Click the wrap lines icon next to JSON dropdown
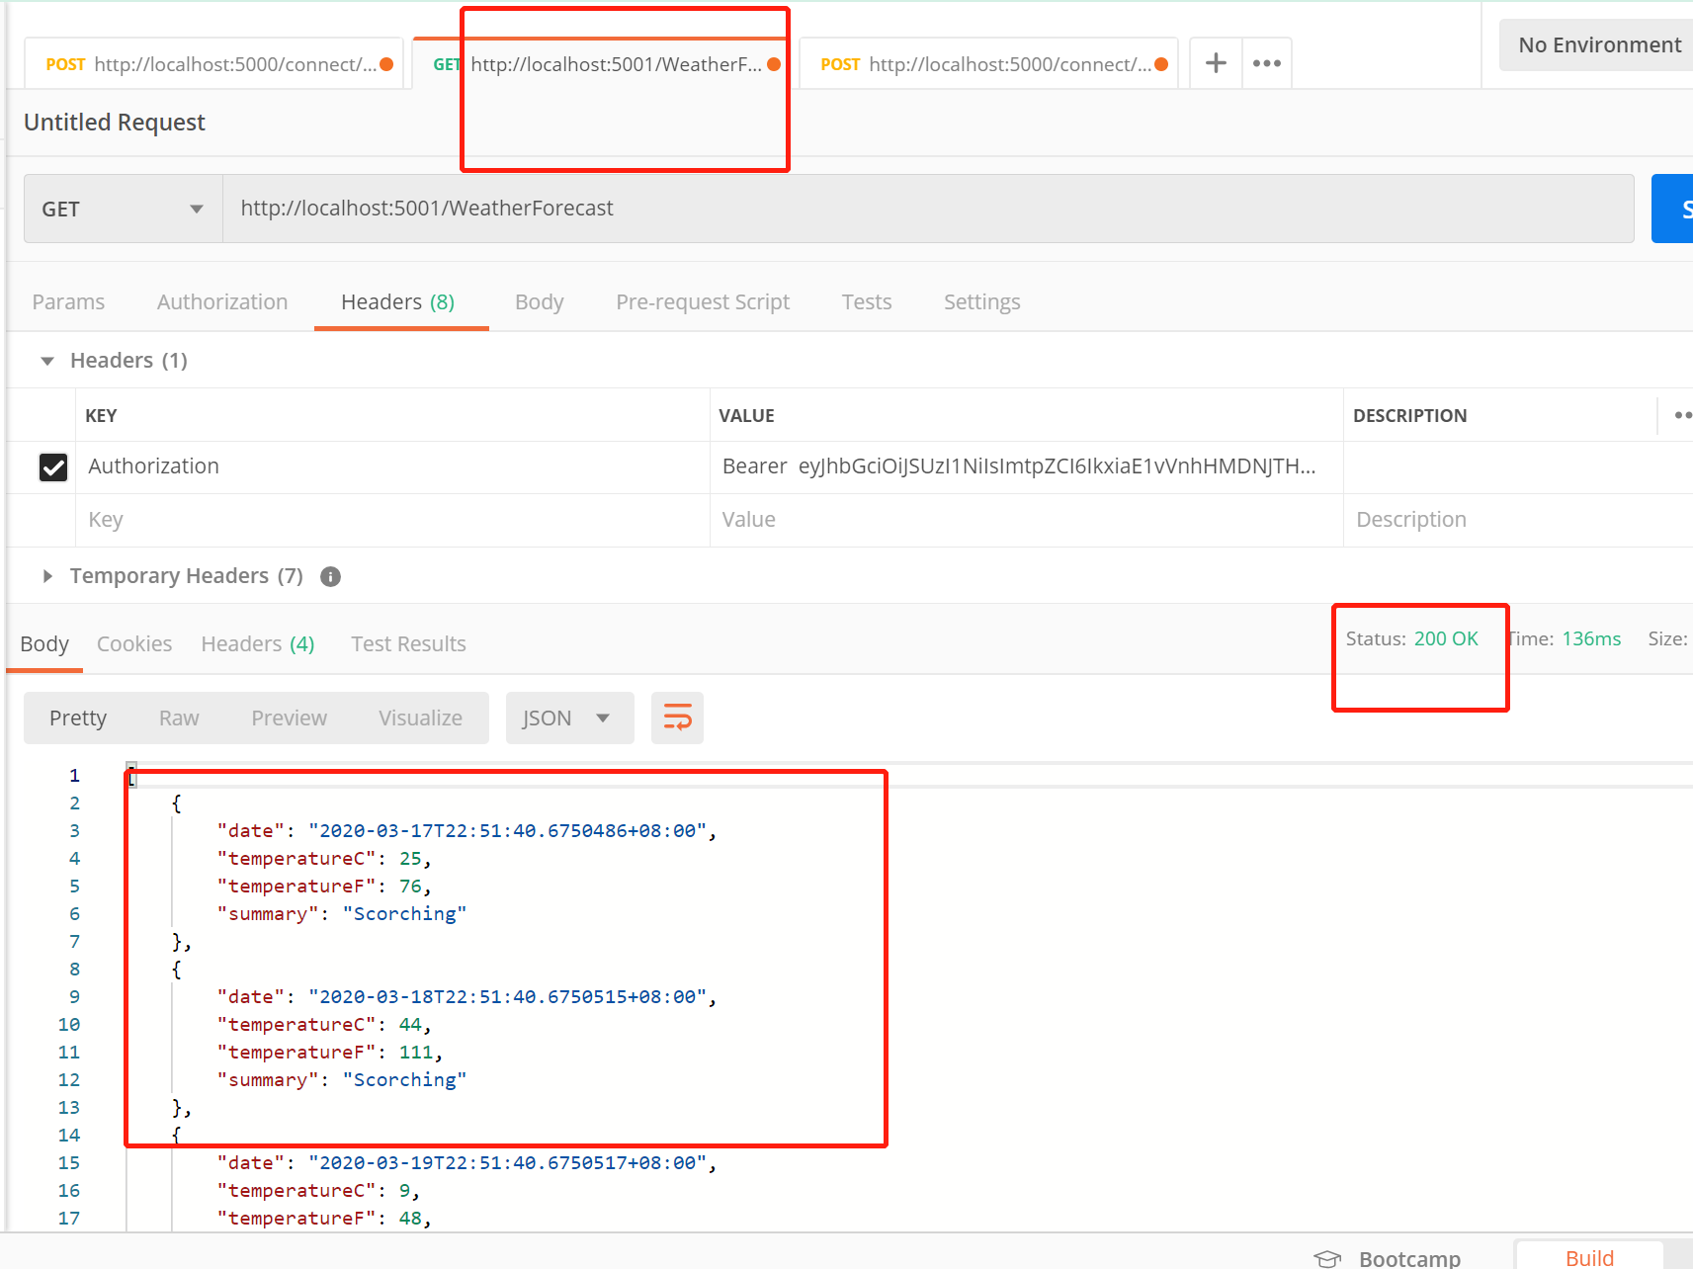1693x1269 pixels. tap(677, 718)
